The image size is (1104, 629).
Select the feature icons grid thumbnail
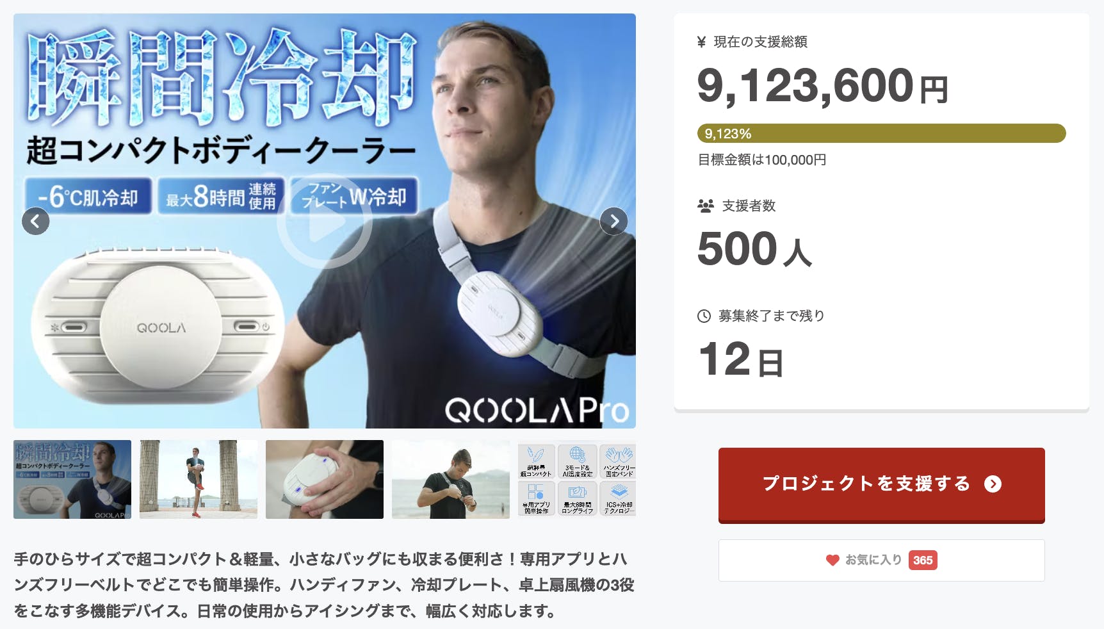tap(577, 479)
